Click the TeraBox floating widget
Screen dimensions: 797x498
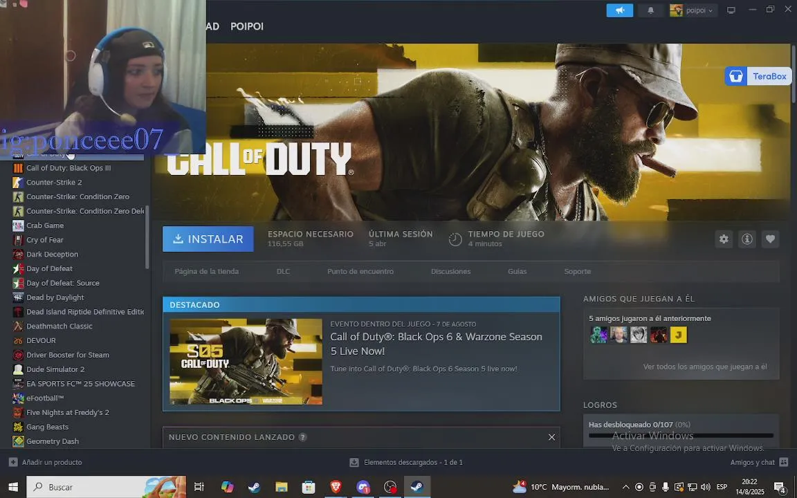[758, 76]
